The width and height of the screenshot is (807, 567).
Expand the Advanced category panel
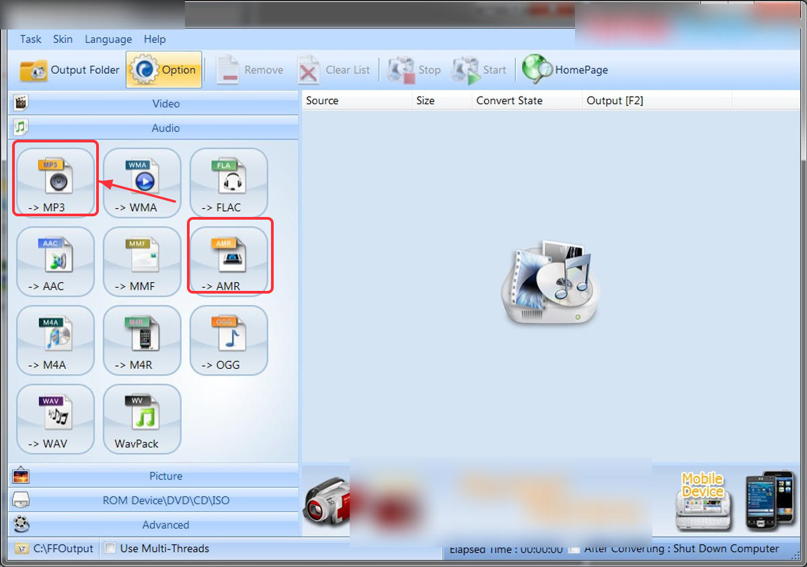tap(153, 525)
